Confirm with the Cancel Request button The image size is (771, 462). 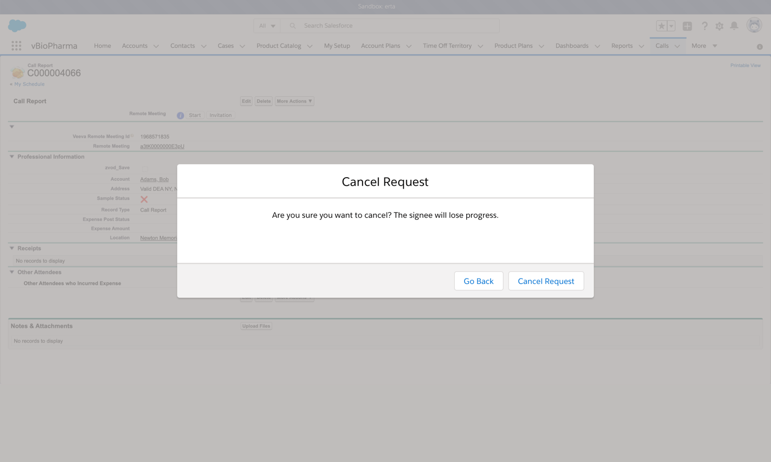pyautogui.click(x=546, y=281)
